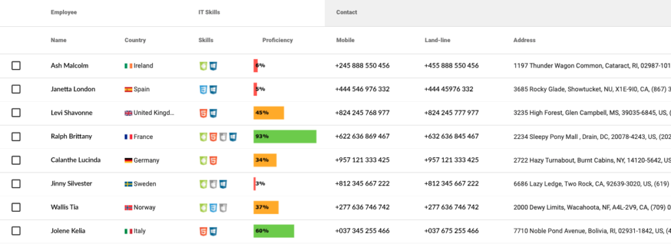Viewport: 671px width, 244px height.
Task: Click mobile number +245 888 550 456
Action: point(362,66)
